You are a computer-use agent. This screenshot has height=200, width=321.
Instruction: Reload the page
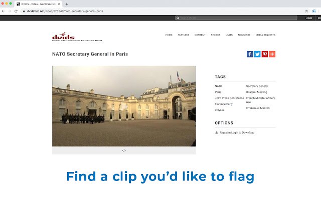point(16,11)
